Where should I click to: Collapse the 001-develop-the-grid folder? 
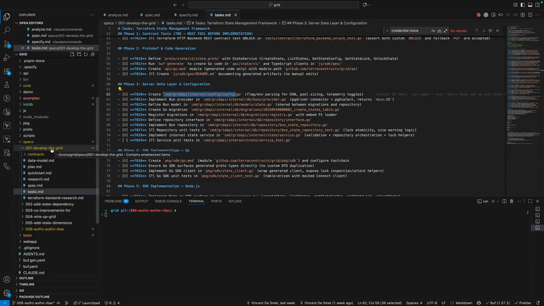44,148
